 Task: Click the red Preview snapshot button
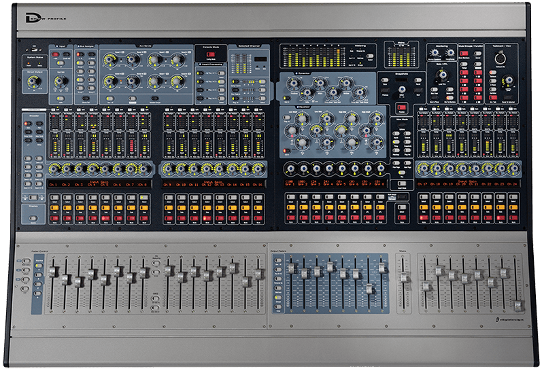click(x=401, y=107)
